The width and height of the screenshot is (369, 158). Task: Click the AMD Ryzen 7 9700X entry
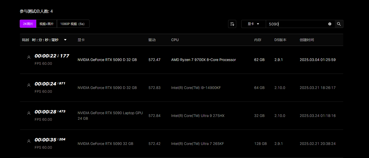(x=203, y=60)
